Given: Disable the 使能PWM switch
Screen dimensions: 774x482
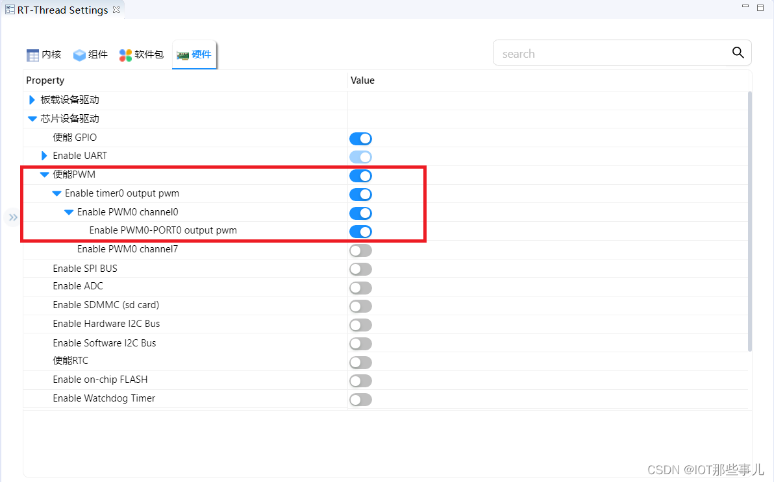Looking at the screenshot, I should [x=360, y=176].
